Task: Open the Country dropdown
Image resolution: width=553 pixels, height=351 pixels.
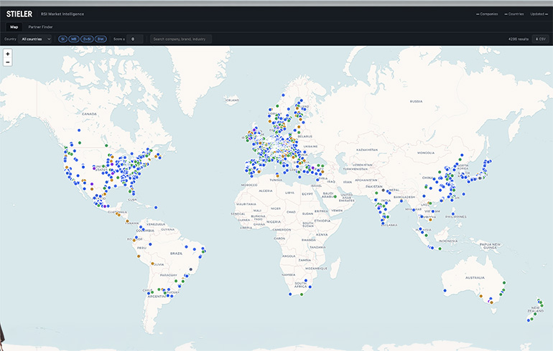Action: (x=35, y=39)
